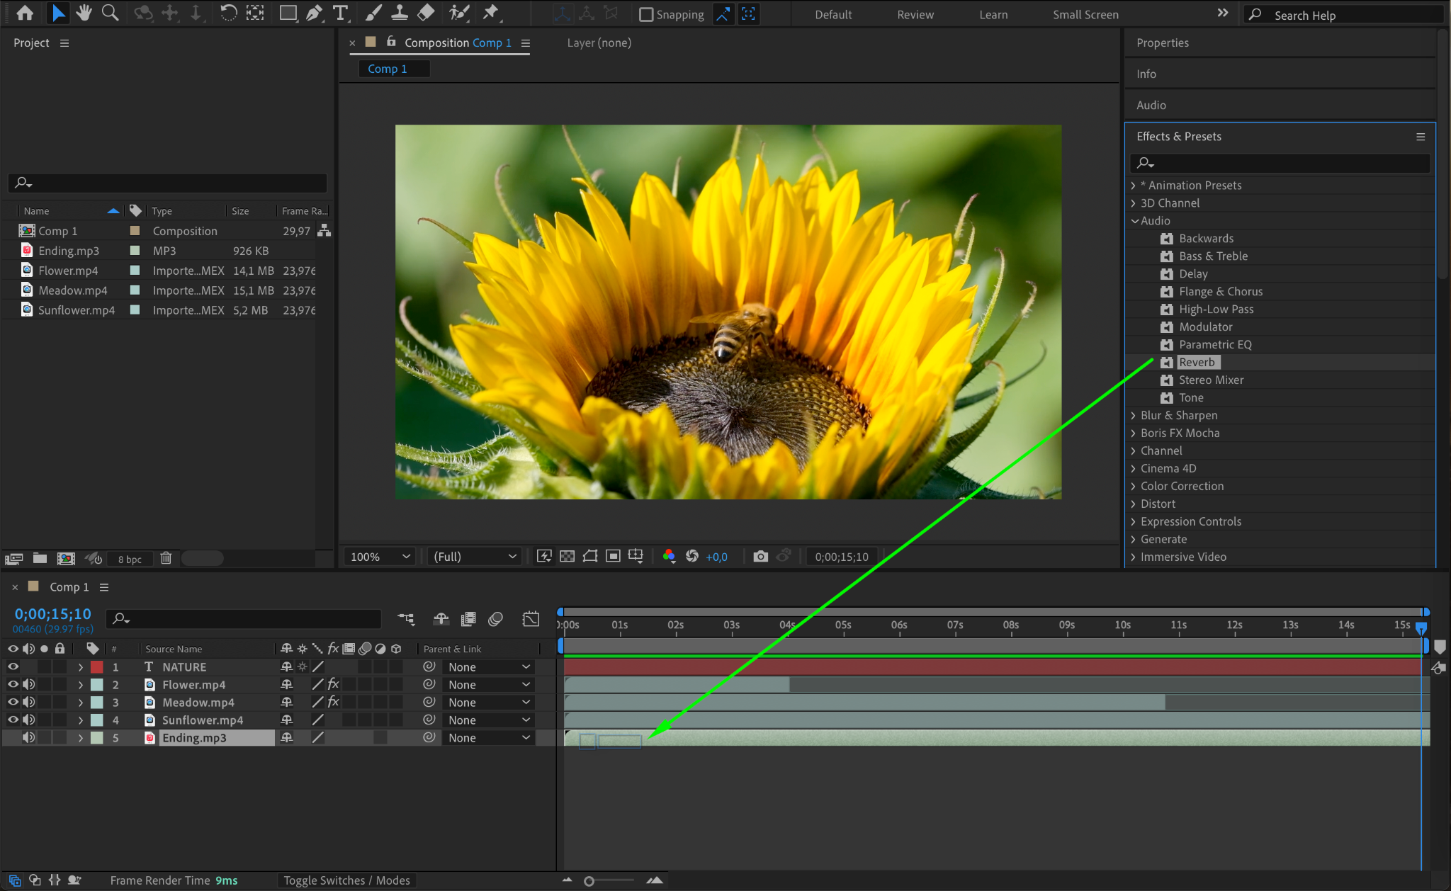Select the Hand tool
1451x891 pixels.
click(84, 13)
